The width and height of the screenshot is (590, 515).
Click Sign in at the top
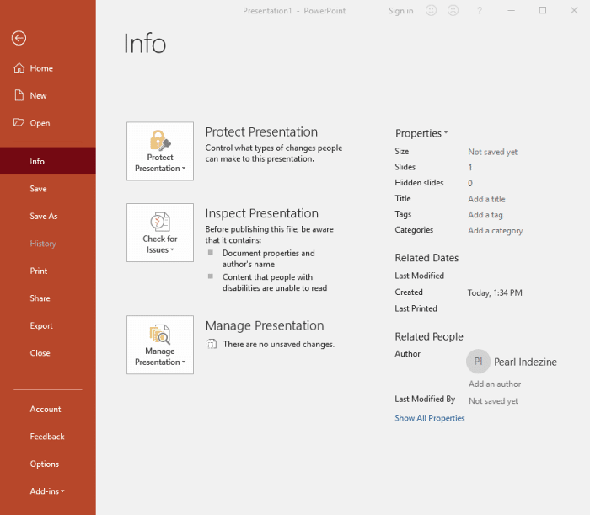400,11
